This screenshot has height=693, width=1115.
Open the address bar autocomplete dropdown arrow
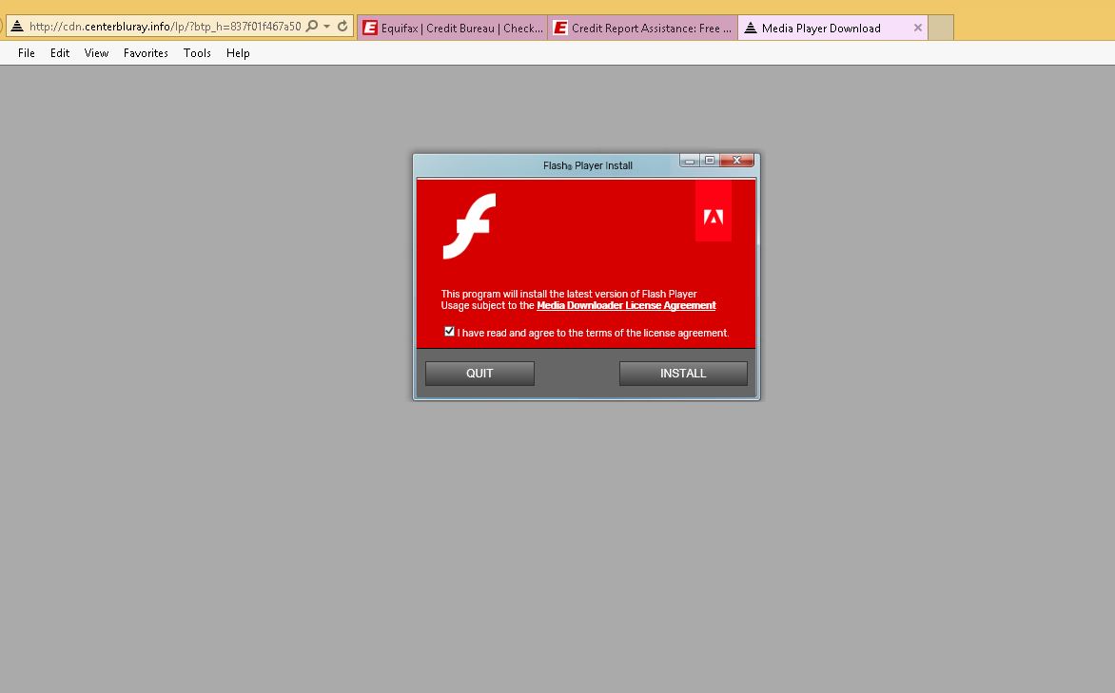pyautogui.click(x=327, y=27)
